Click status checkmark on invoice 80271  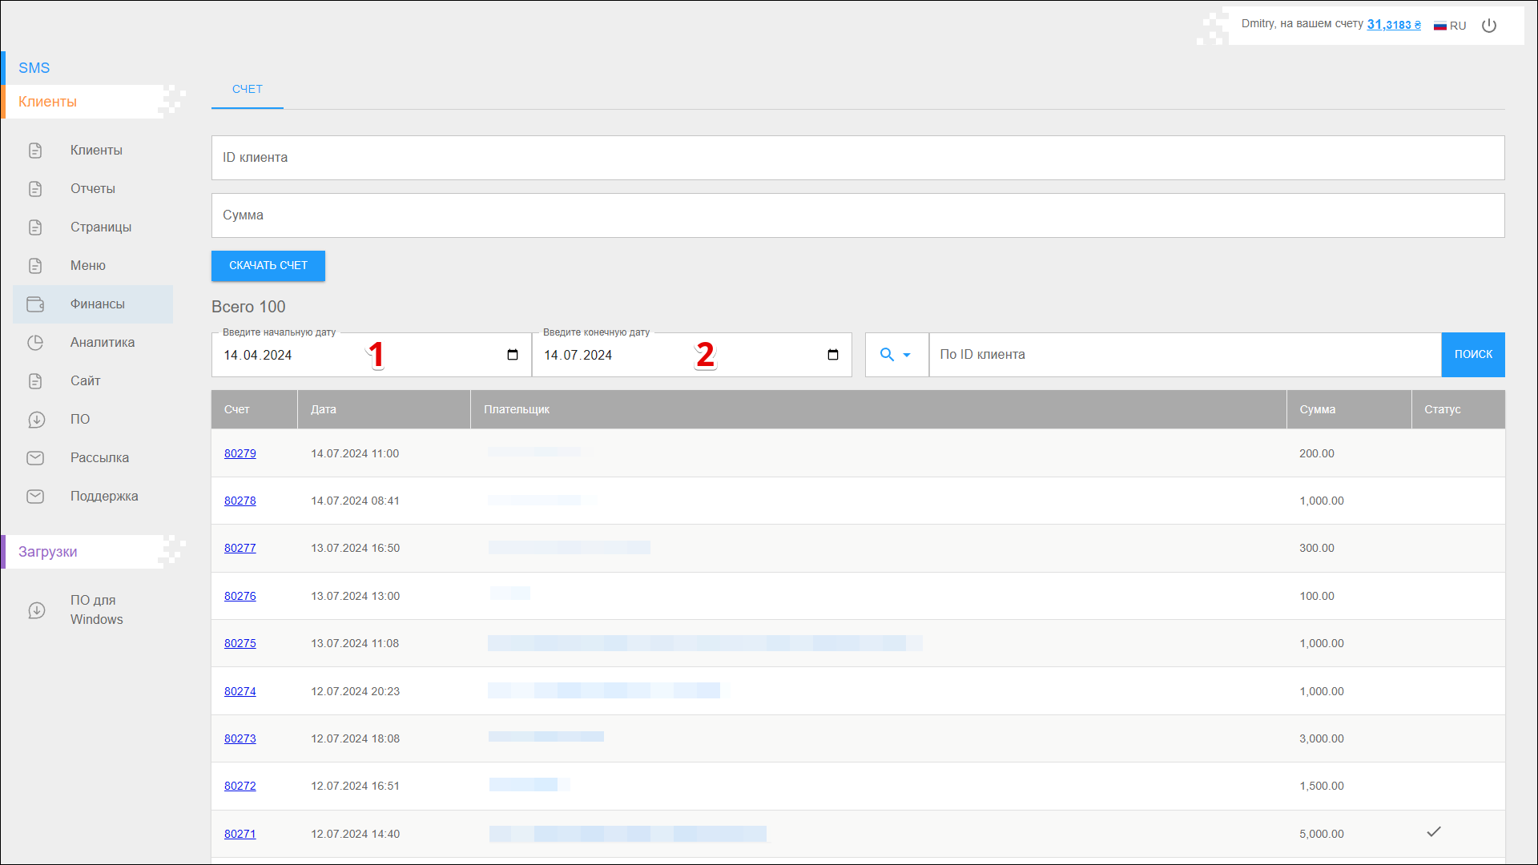click(1434, 832)
